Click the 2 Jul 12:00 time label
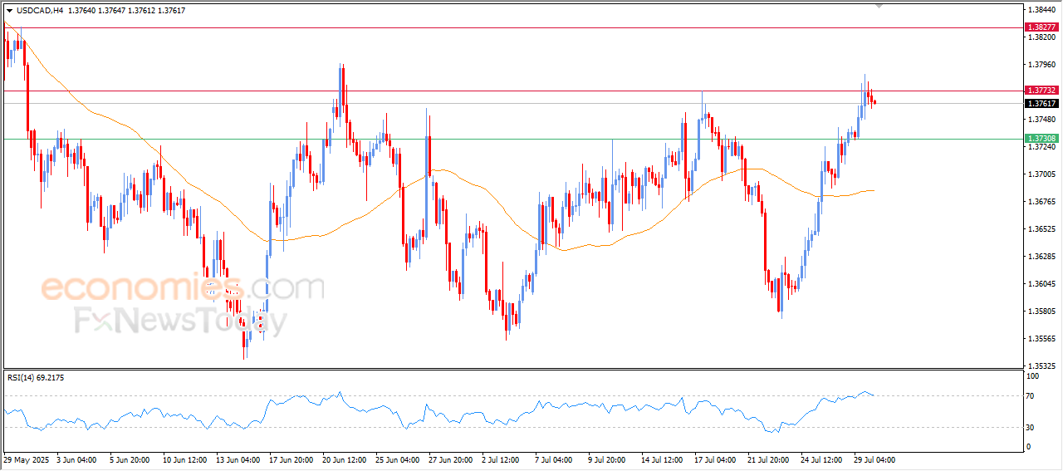The image size is (1063, 471). point(501,459)
